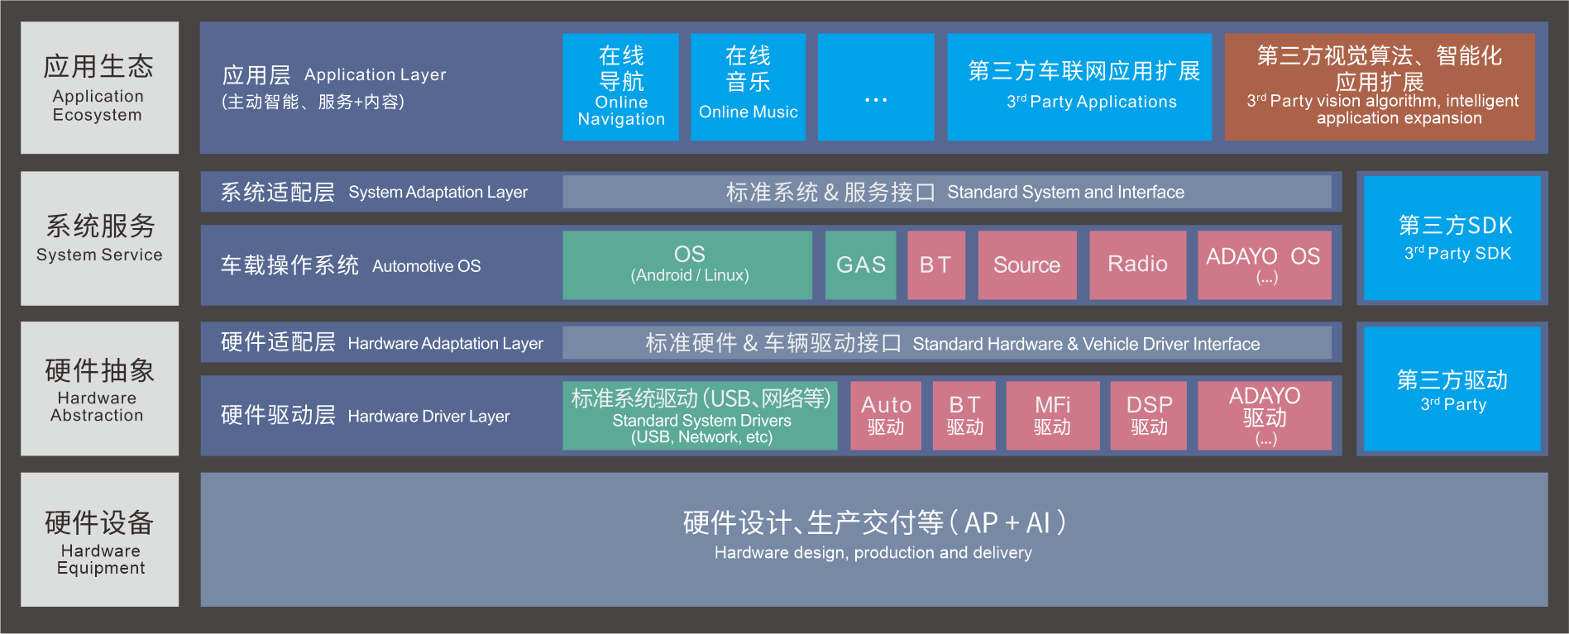Image resolution: width=1569 pixels, height=634 pixels.
Task: Click the DSP driver block
Action: 1149,415
